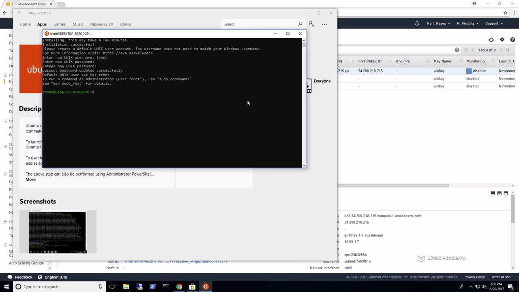The image size is (519, 292).
Task: Open the EC2 help question mark
Action: coord(513,40)
